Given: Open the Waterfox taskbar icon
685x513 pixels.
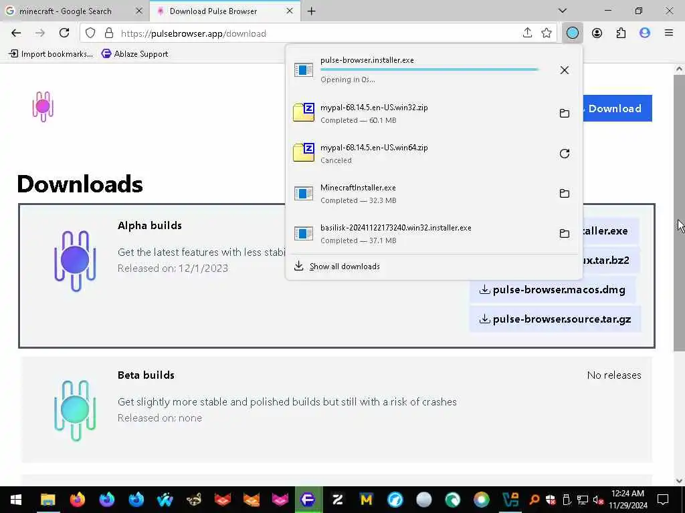Looking at the screenshot, I should [165, 500].
